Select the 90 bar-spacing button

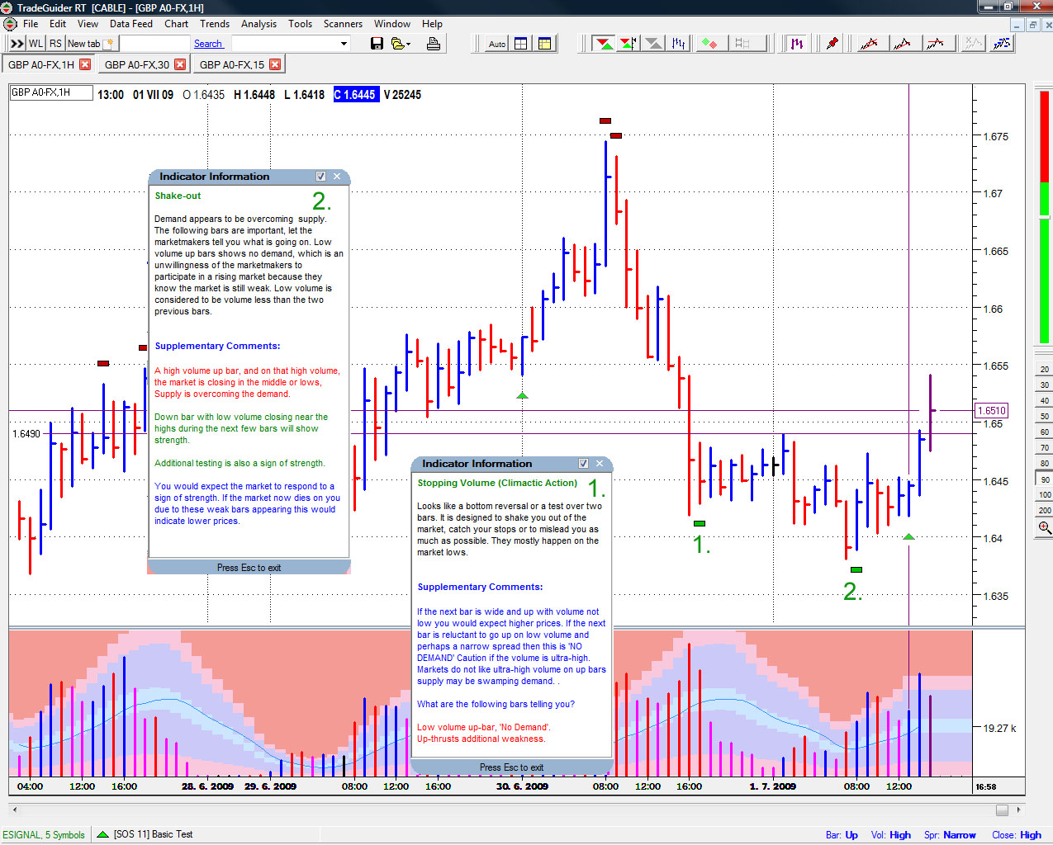click(1045, 479)
